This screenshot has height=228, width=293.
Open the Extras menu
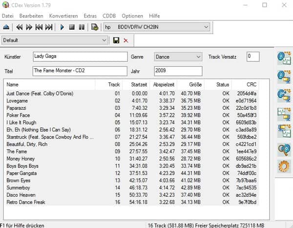pyautogui.click(x=90, y=16)
